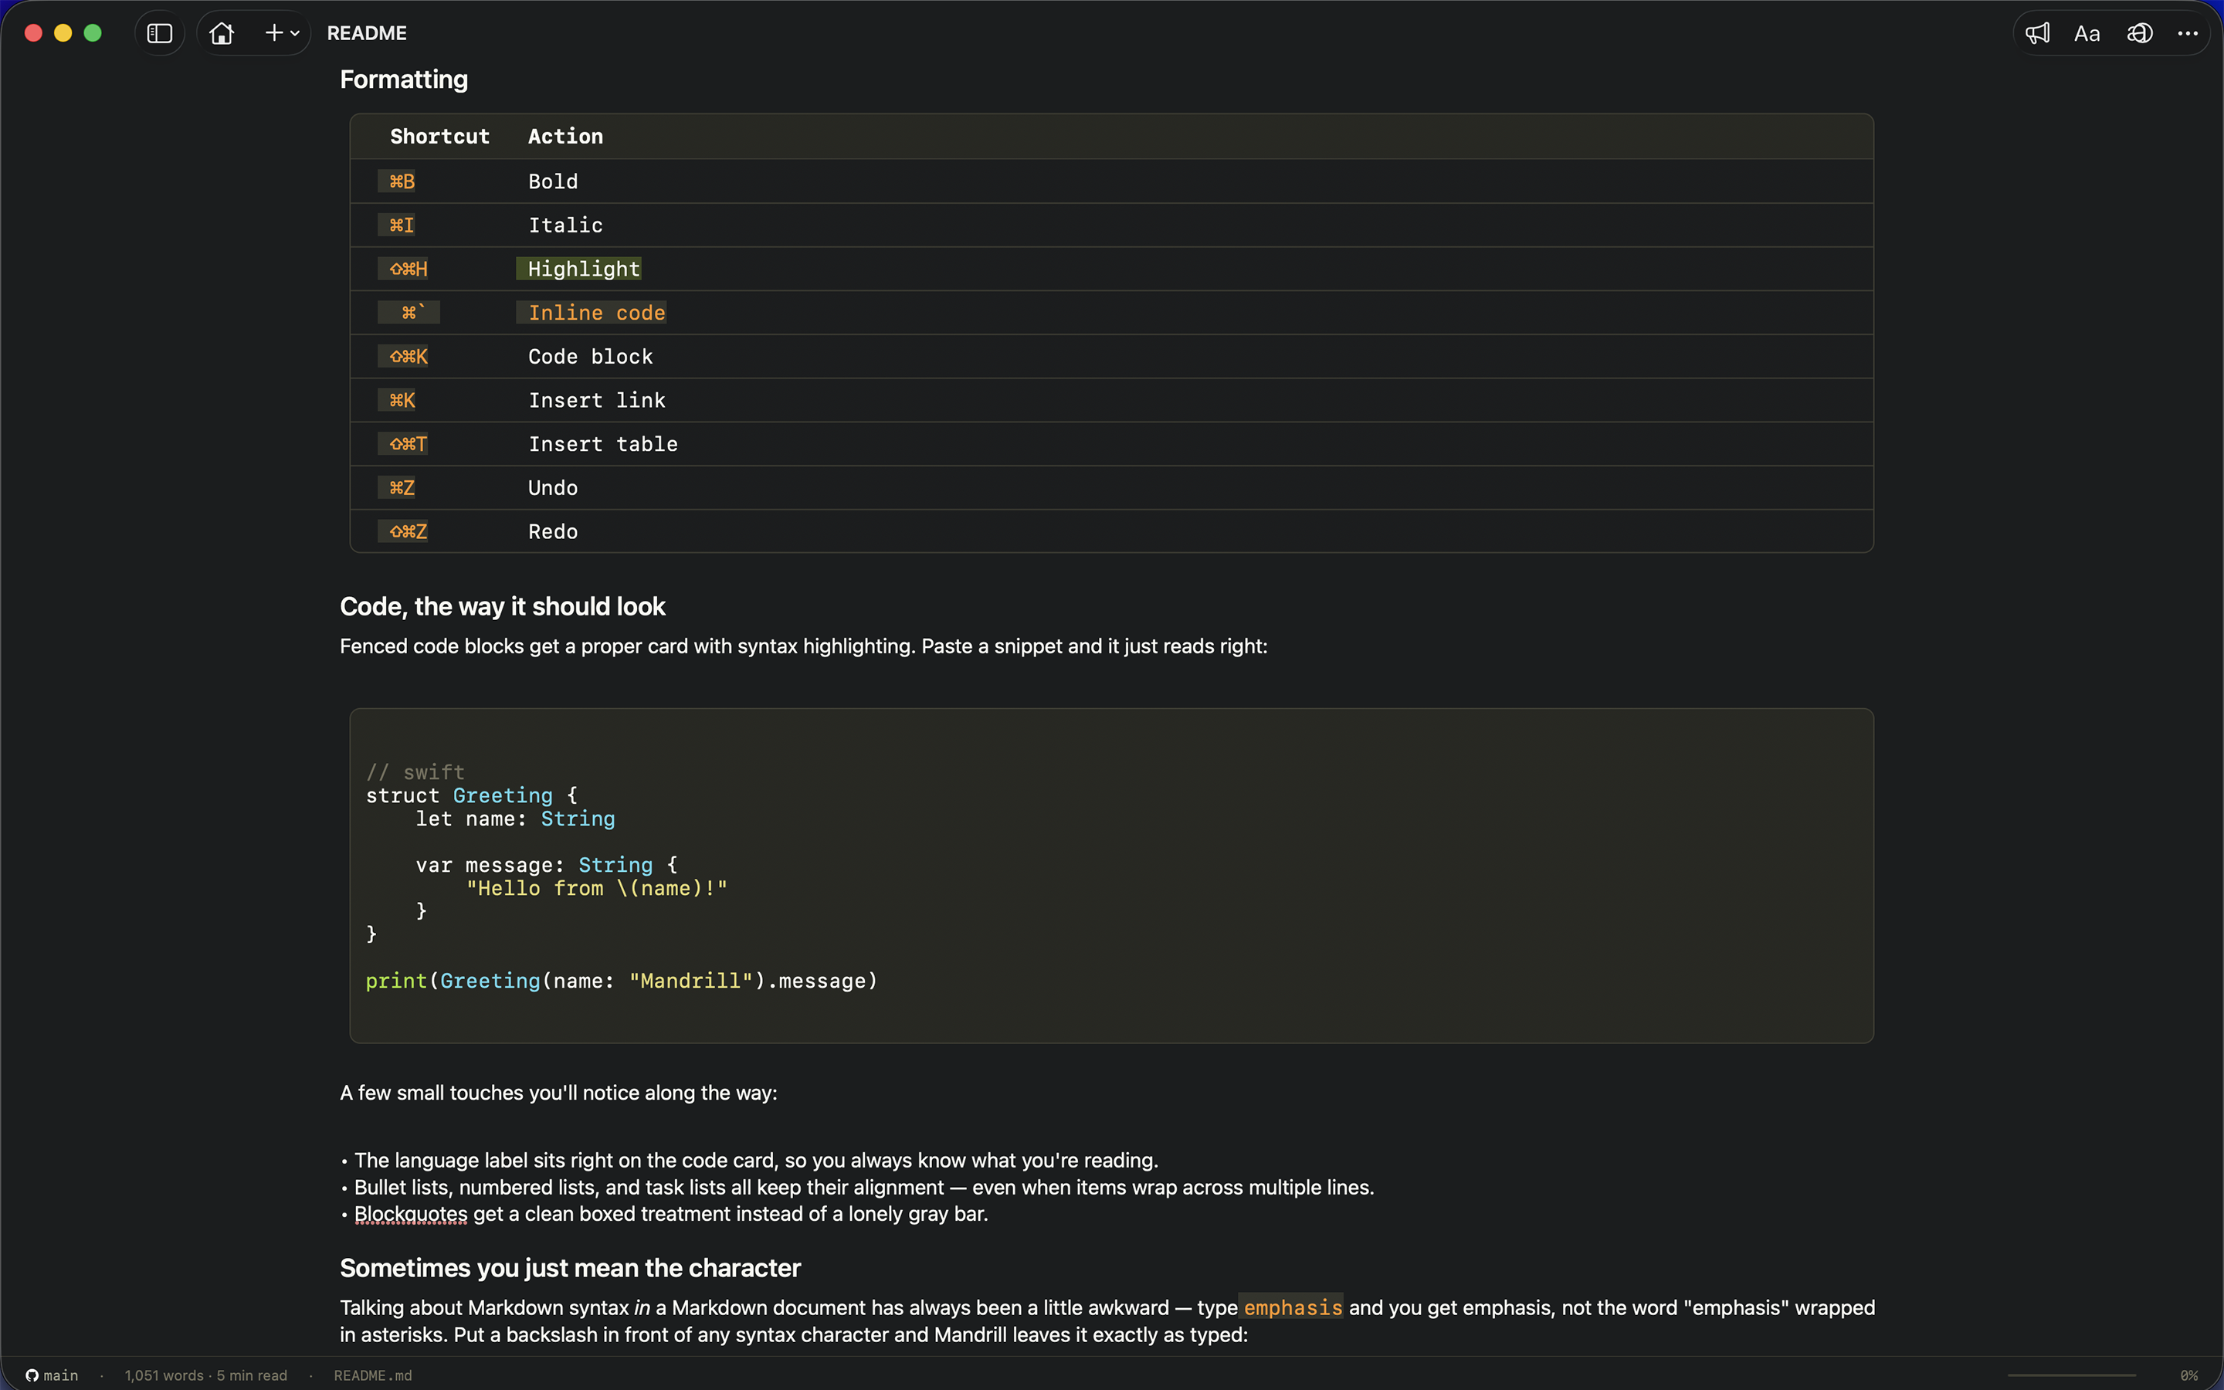Click the Action column header
The image size is (2224, 1390).
[x=565, y=136]
